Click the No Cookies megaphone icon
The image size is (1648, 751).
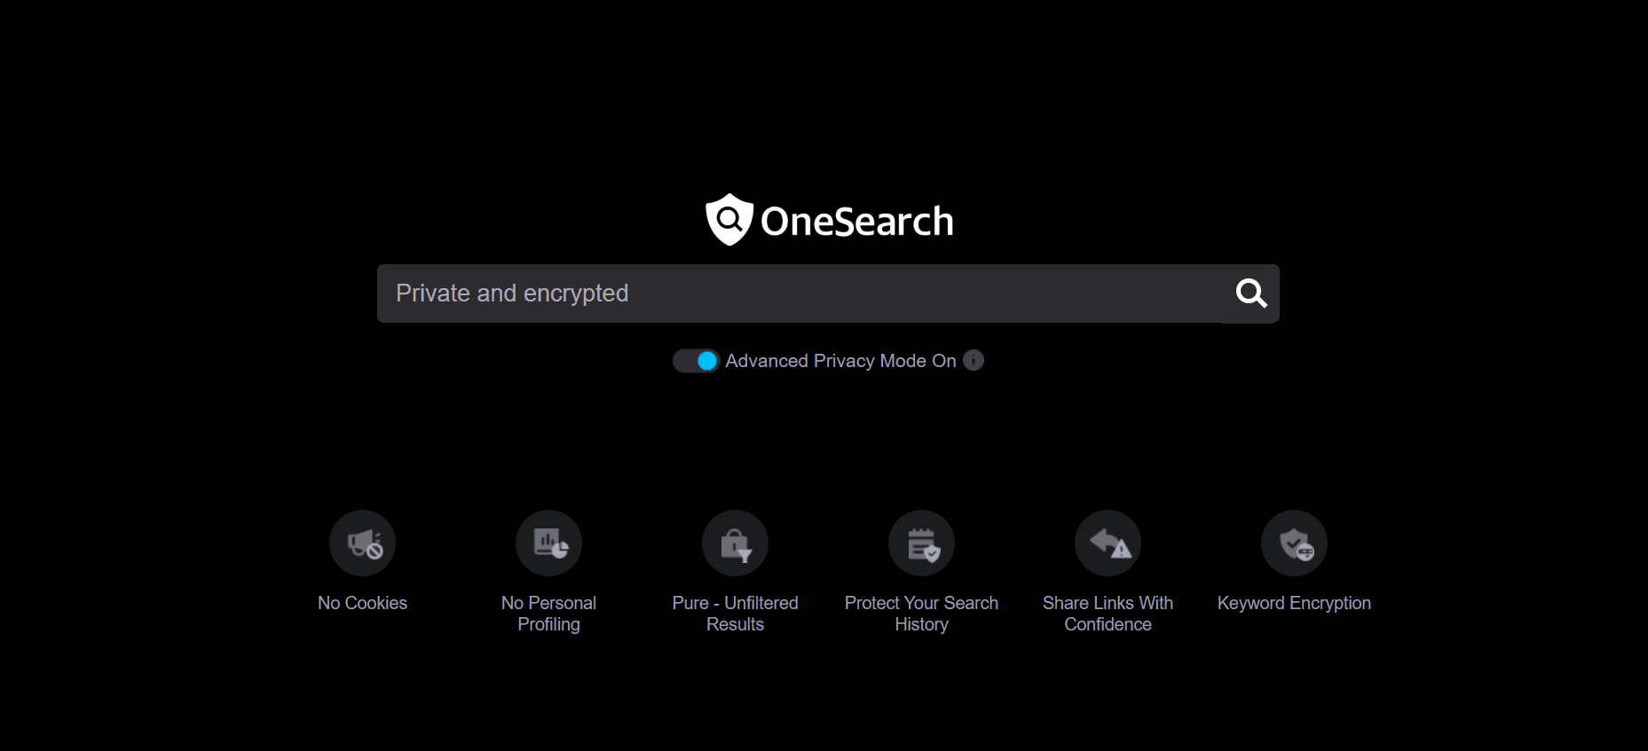pos(363,543)
